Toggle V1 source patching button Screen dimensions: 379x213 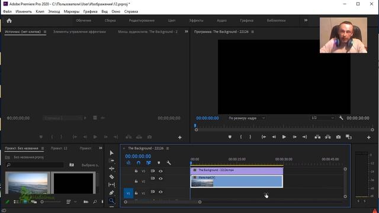[x=129, y=193]
